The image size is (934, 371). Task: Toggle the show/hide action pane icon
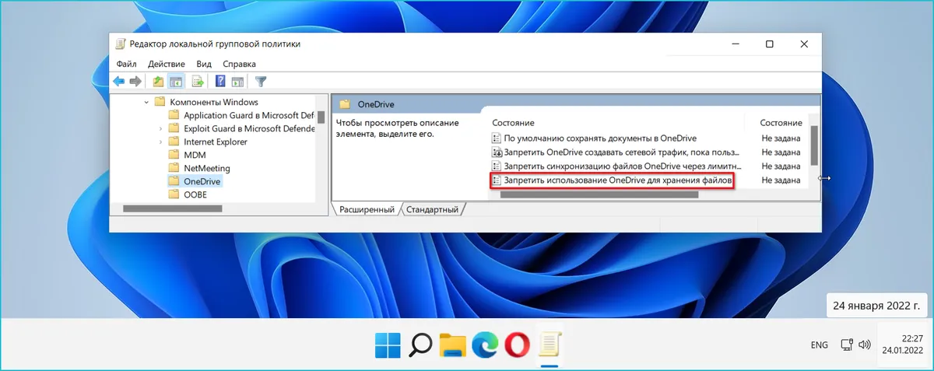(x=238, y=81)
